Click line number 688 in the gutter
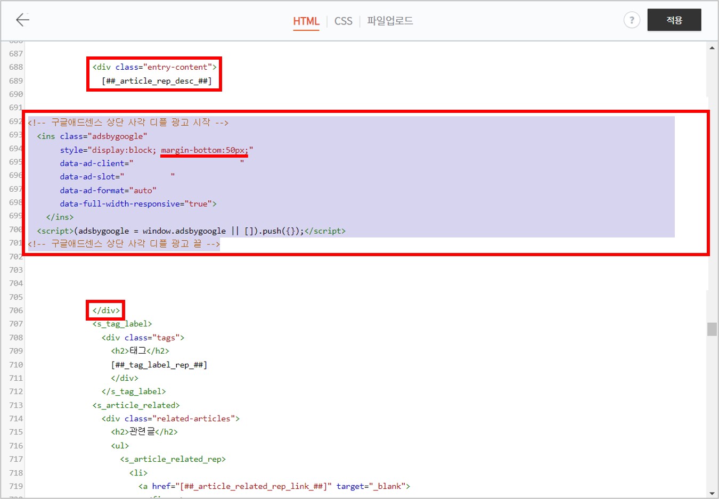This screenshot has width=719, height=499. [16, 67]
